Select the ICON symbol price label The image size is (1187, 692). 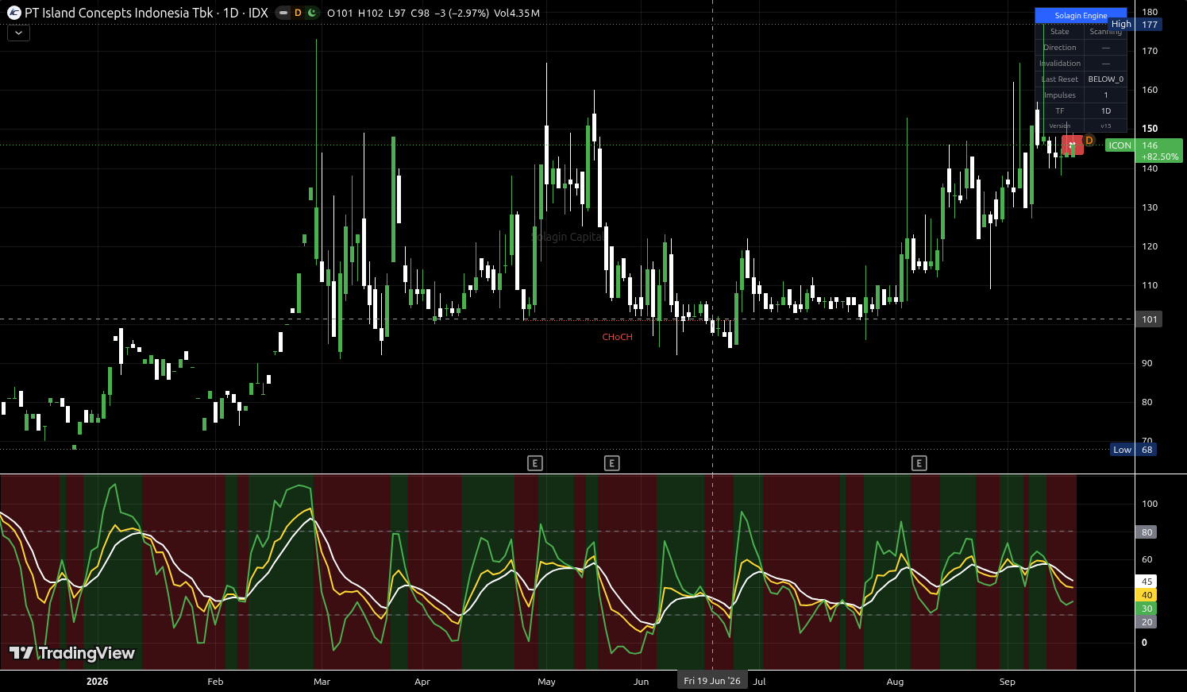pos(1120,145)
